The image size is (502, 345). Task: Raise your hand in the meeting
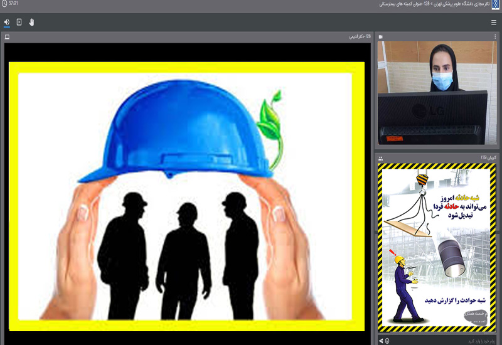pyautogui.click(x=31, y=22)
